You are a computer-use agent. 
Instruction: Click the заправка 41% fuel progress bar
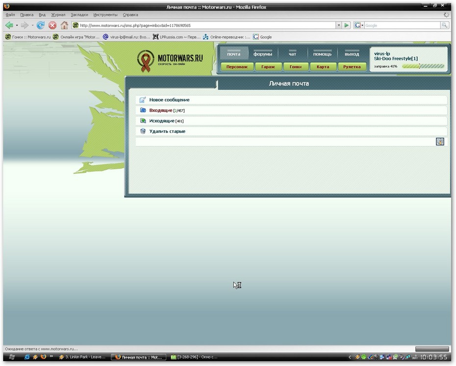[x=423, y=66]
